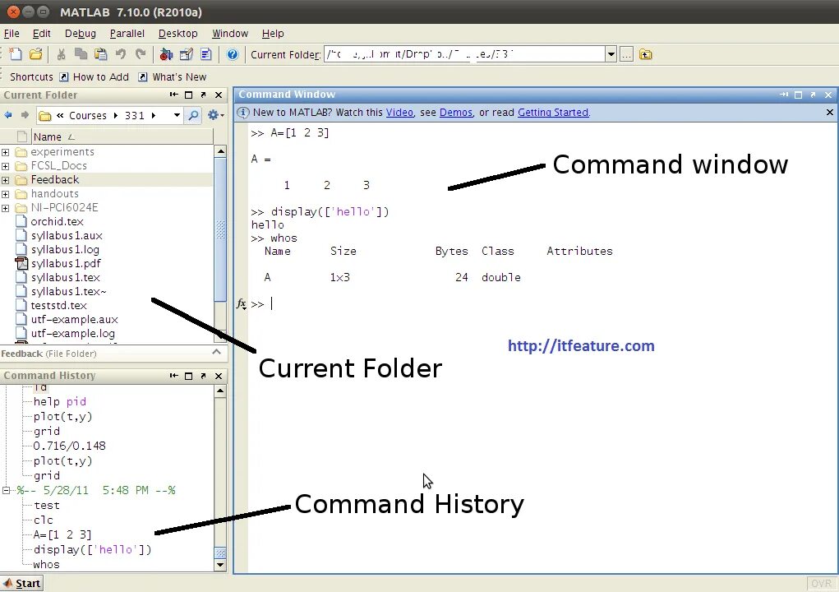Collapse the 5/28/11 history session
839x592 pixels.
point(6,490)
